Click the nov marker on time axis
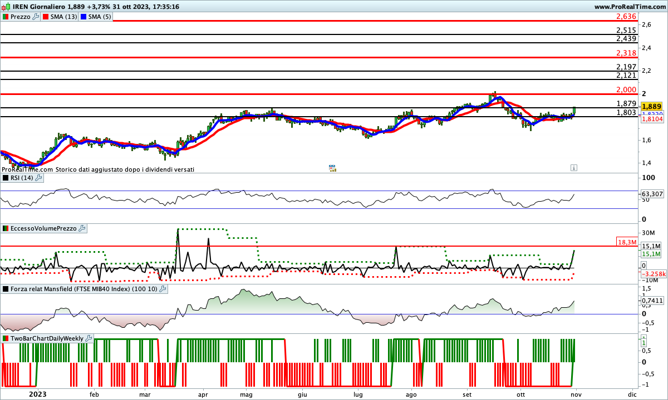 pos(577,394)
